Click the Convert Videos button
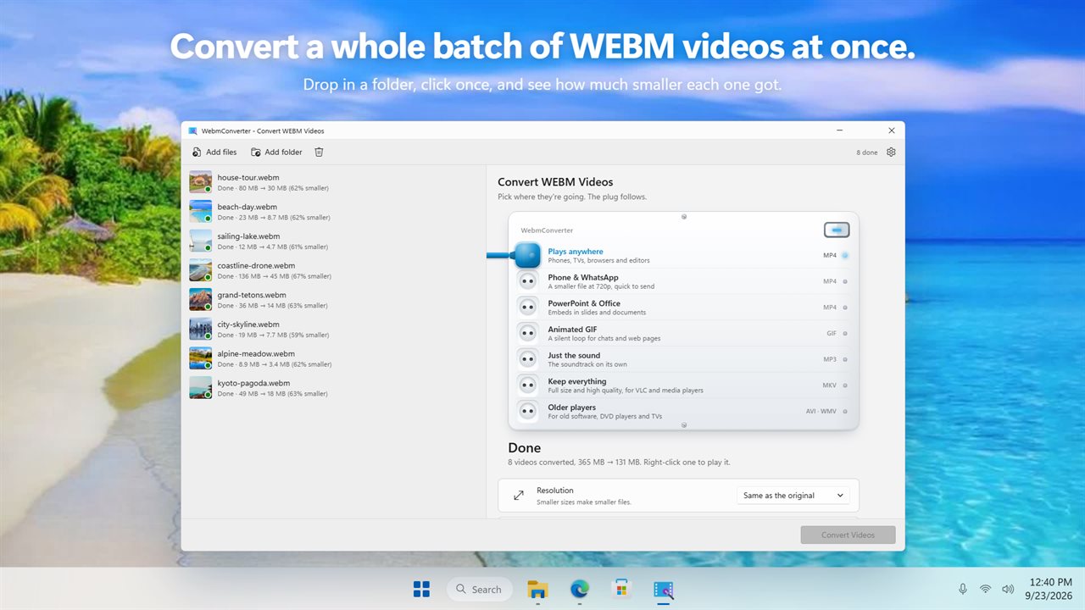This screenshot has width=1085, height=610. (x=848, y=535)
